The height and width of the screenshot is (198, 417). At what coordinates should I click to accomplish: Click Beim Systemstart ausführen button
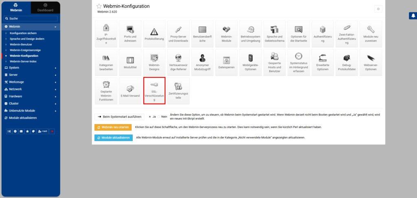click(x=119, y=117)
